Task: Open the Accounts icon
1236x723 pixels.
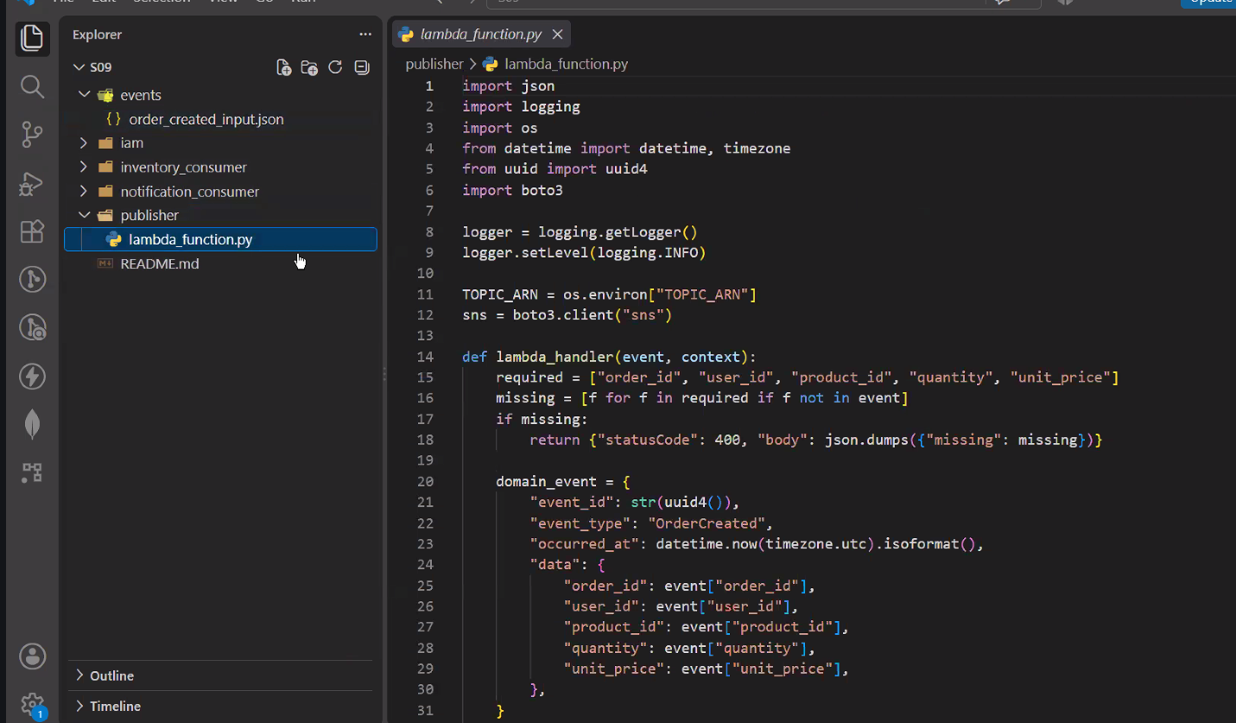Action: [32, 656]
